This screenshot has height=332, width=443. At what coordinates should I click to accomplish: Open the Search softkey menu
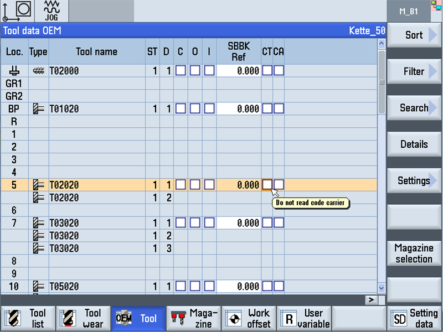[x=414, y=108]
